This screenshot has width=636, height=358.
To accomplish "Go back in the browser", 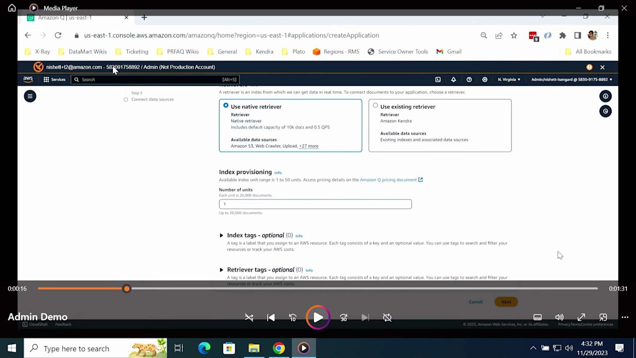I will [x=28, y=35].
